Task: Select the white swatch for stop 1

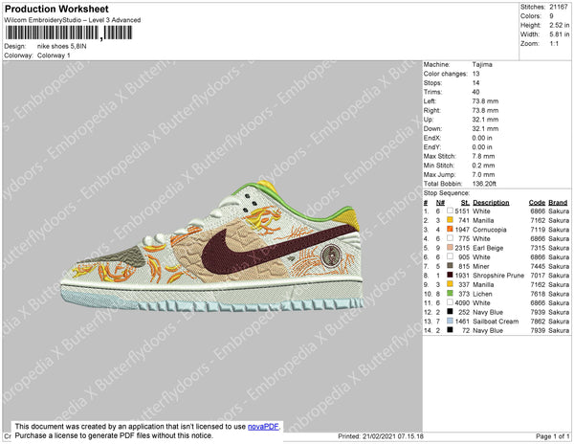Action: 450,211
